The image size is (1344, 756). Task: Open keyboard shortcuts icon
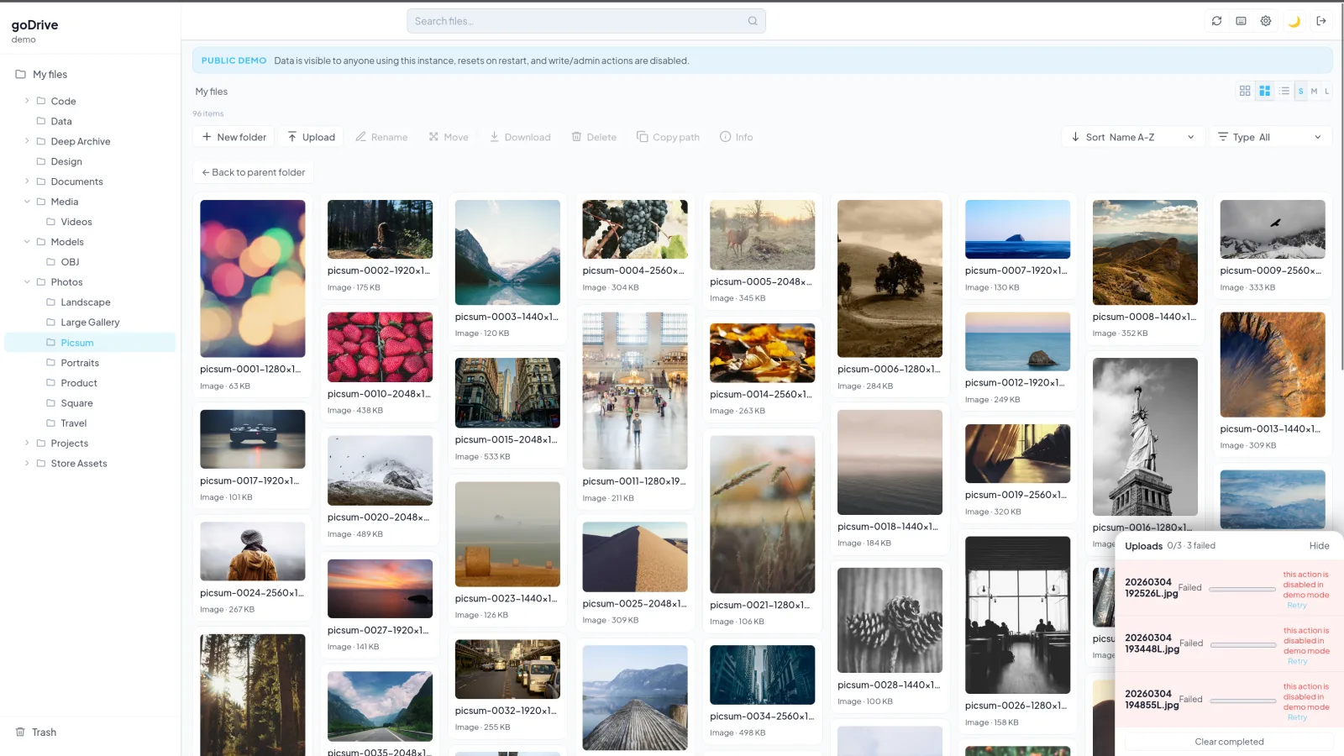(1241, 21)
